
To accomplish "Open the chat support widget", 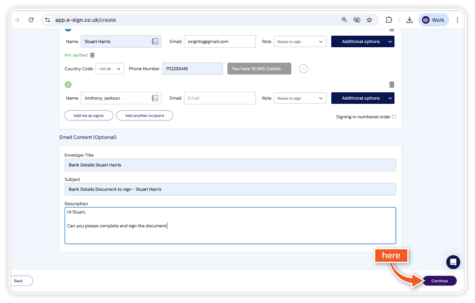I will [x=453, y=262].
